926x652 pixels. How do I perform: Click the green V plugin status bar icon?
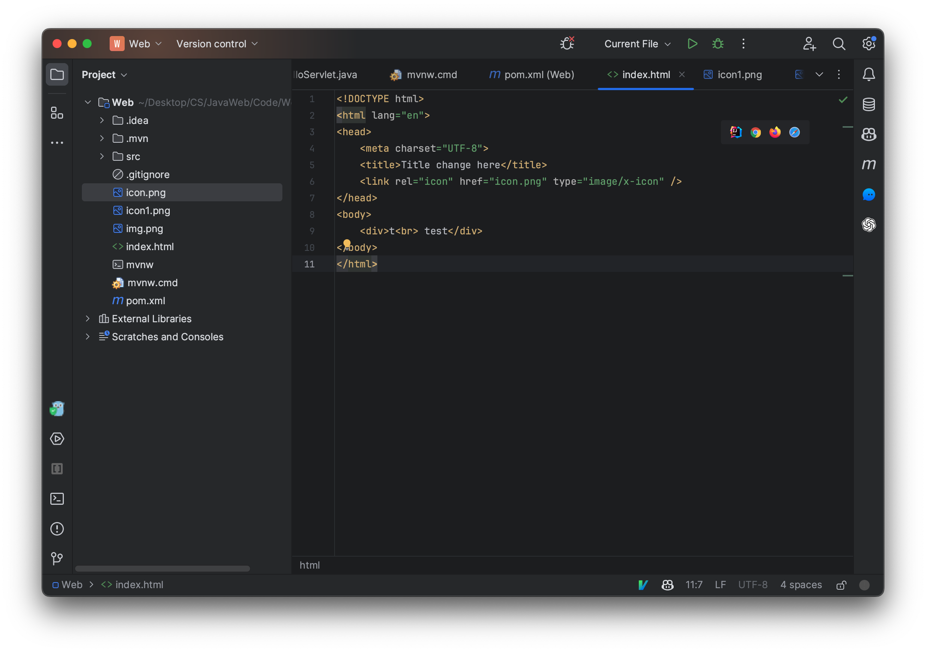click(x=643, y=585)
